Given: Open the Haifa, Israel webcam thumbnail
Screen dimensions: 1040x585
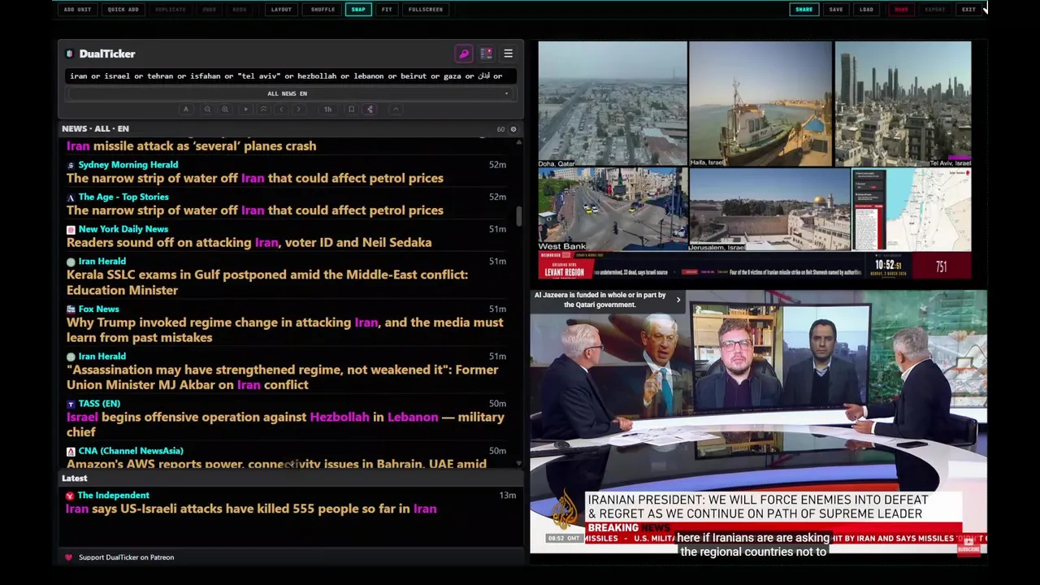Looking at the screenshot, I should point(760,104).
